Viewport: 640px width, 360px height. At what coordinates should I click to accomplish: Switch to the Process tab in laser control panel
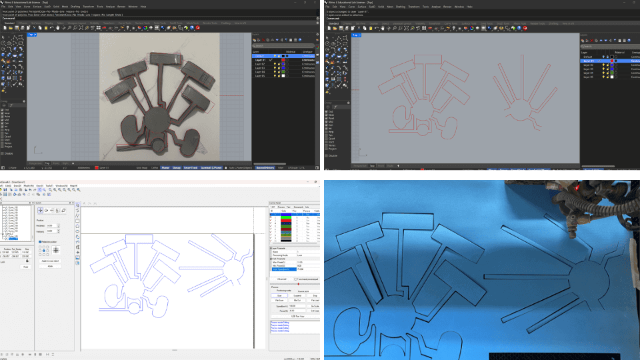tap(283, 207)
